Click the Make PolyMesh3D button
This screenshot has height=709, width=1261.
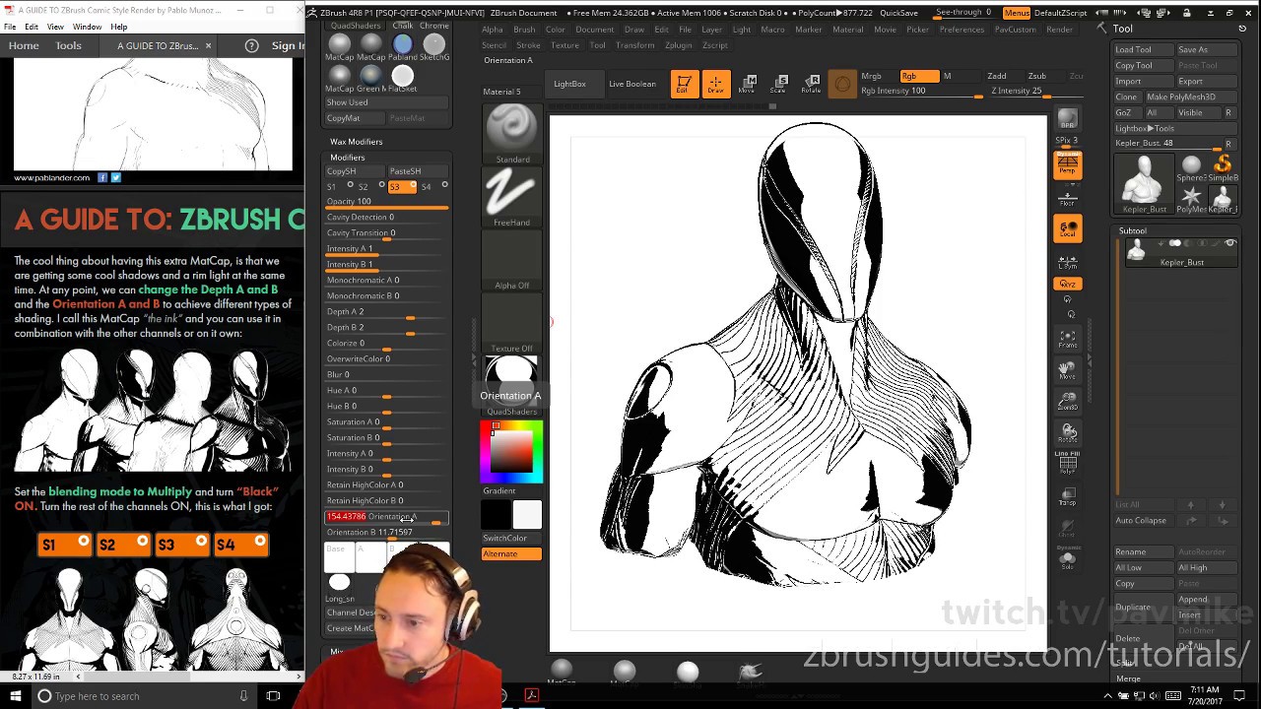pos(1191,97)
